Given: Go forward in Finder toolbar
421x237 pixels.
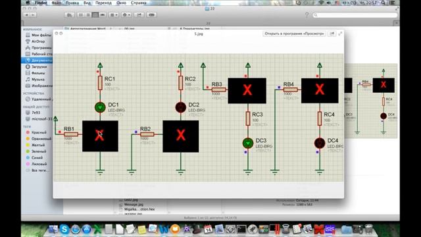Looking at the screenshot, I should (33, 15).
